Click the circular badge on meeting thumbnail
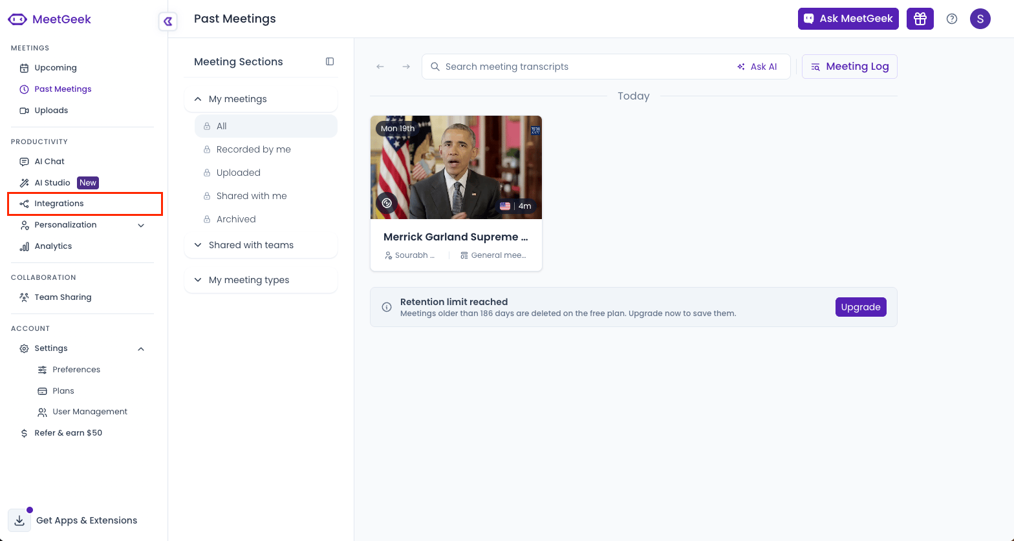The width and height of the screenshot is (1014, 541). pyautogui.click(x=387, y=203)
